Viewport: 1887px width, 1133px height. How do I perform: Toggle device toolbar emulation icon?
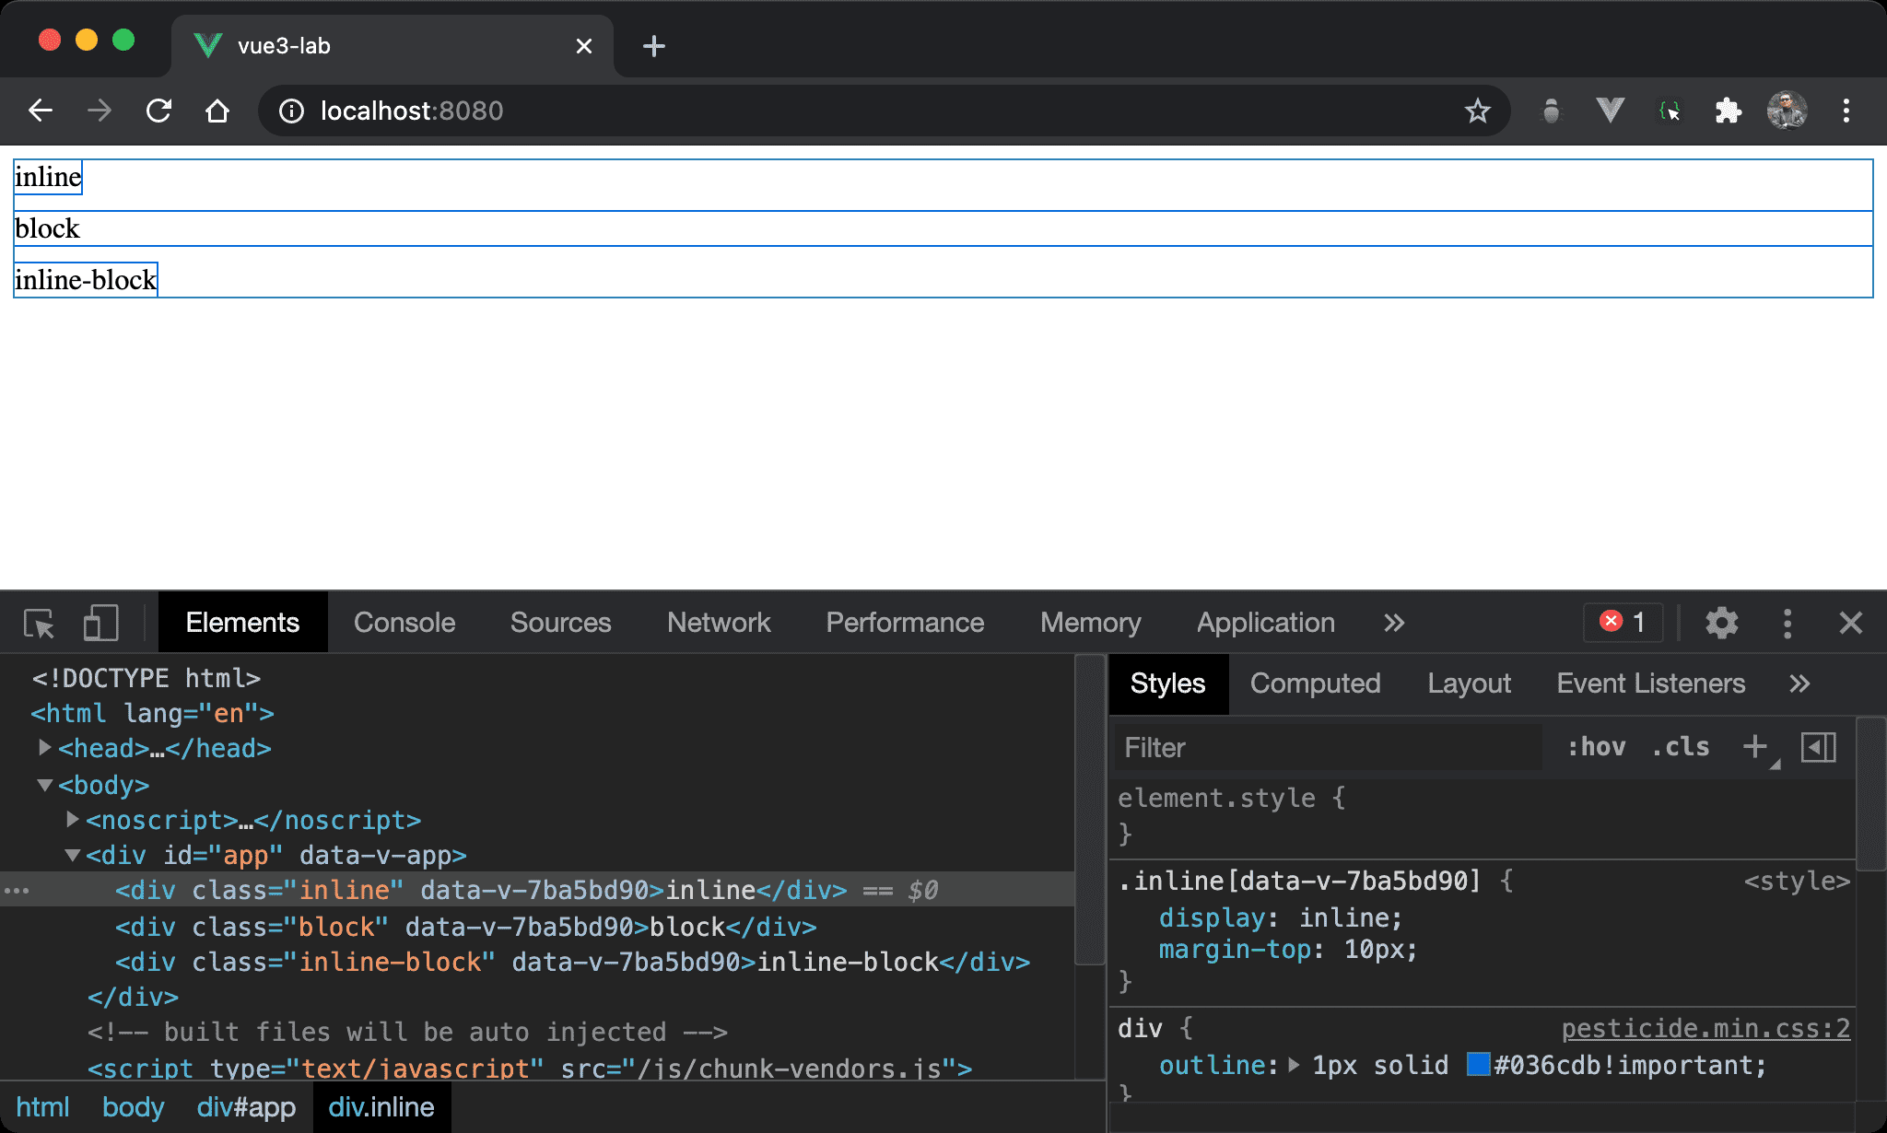coord(100,621)
